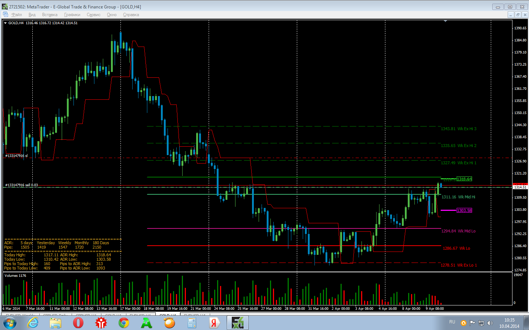Click the 1311.16 Wk Mid Hi label
529x330 pixels.
point(458,197)
